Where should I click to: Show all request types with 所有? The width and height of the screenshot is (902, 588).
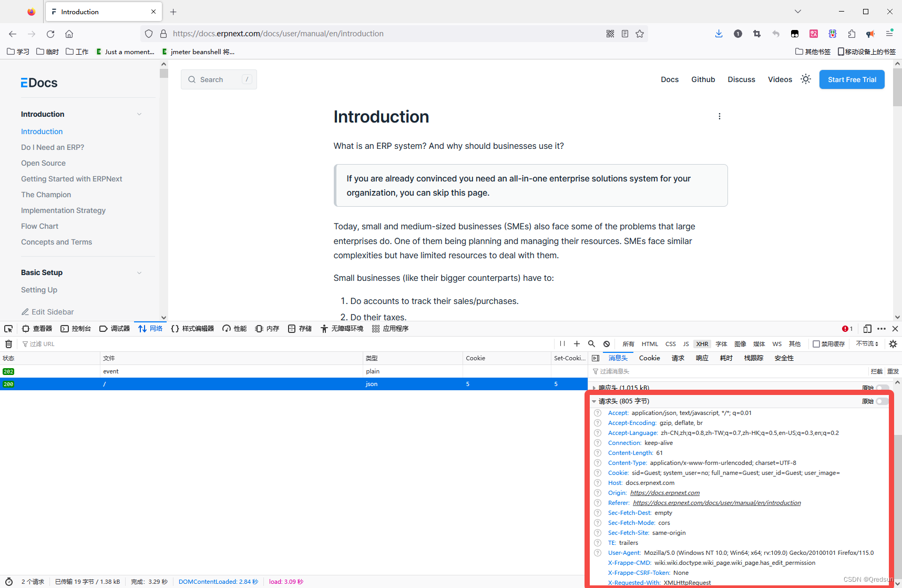(x=629, y=344)
